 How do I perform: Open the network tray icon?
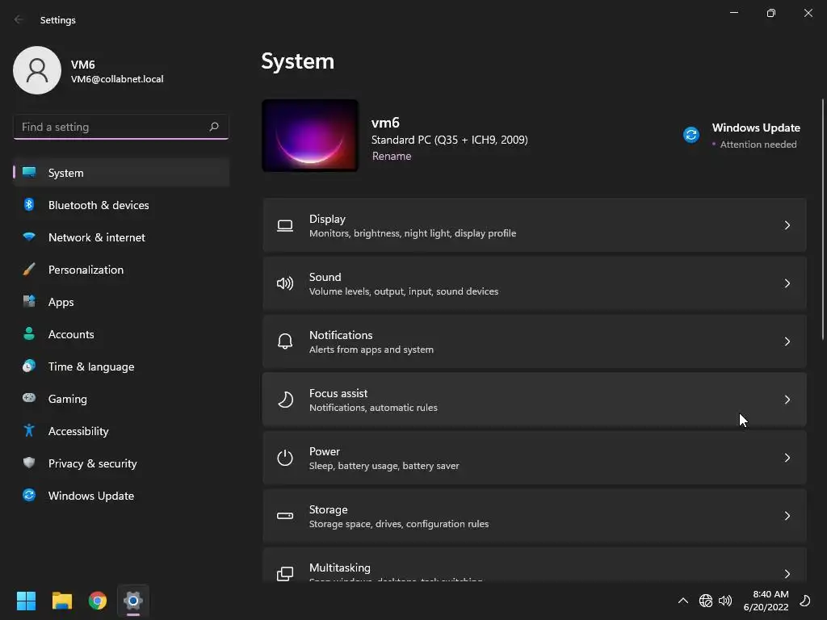pyautogui.click(x=705, y=601)
